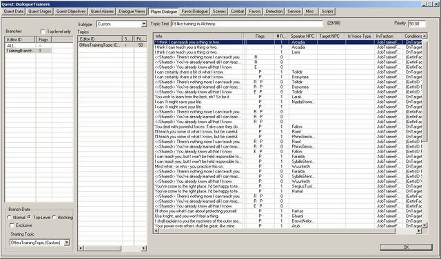Select the row with speaker Farkas
Image resolution: width=441 pixels, height=259 pixels.
click(288, 211)
